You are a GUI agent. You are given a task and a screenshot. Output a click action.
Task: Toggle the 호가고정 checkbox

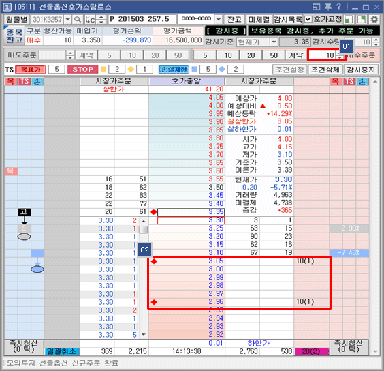click(x=308, y=19)
